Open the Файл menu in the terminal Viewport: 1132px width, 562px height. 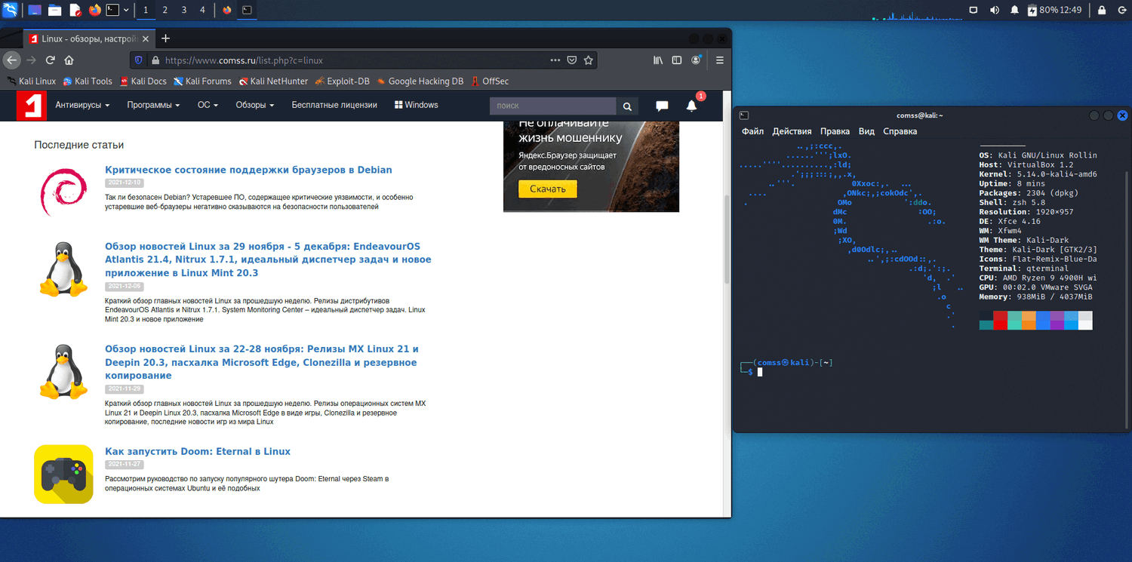752,131
